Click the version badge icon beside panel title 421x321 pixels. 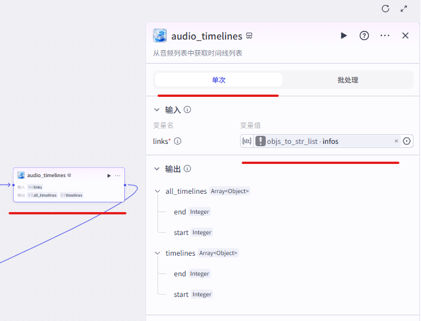click(x=249, y=36)
